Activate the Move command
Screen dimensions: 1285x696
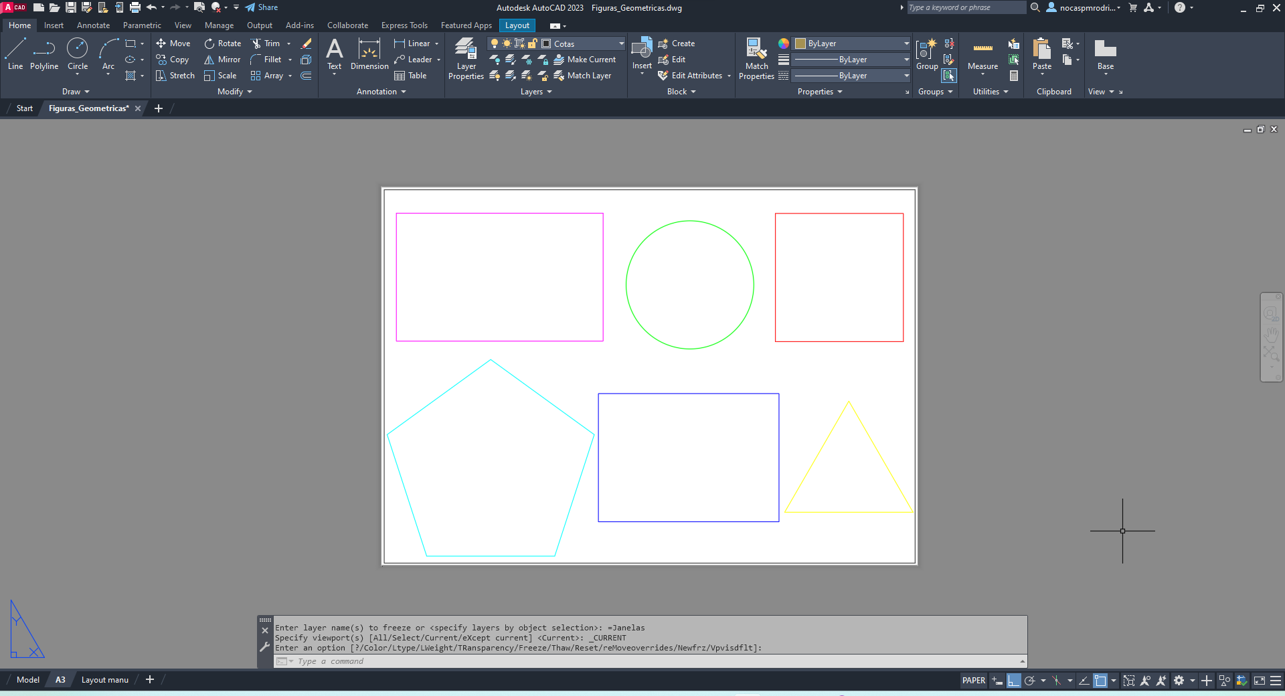[x=173, y=43]
